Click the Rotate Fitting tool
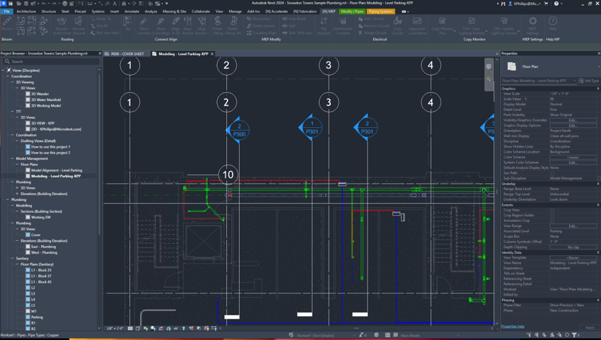 (218, 25)
